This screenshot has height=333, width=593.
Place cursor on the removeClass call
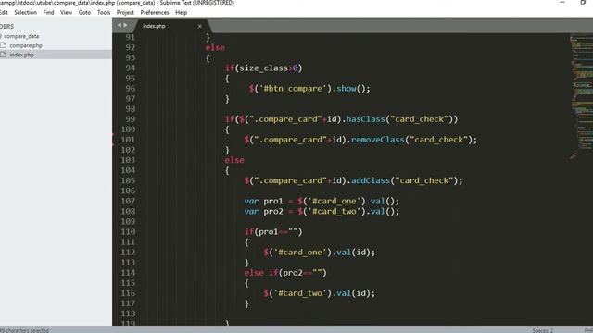coord(378,140)
